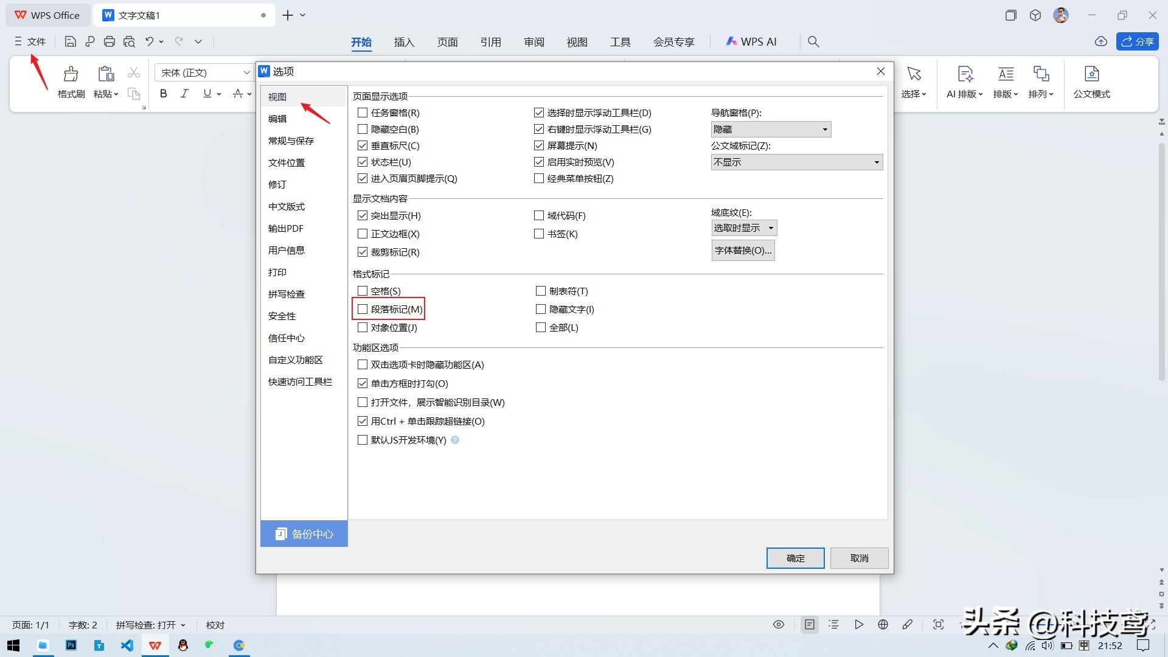This screenshot has height=657, width=1168.
Task: Select 打印 in the options sidebar
Action: (278, 272)
